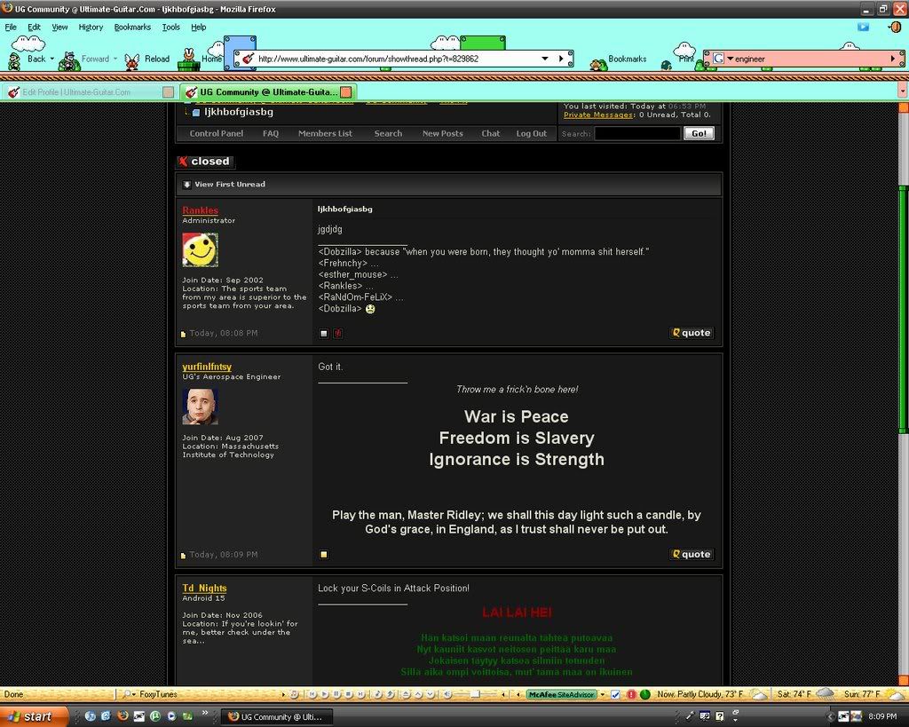Expand hidden system tray icons

click(x=828, y=716)
